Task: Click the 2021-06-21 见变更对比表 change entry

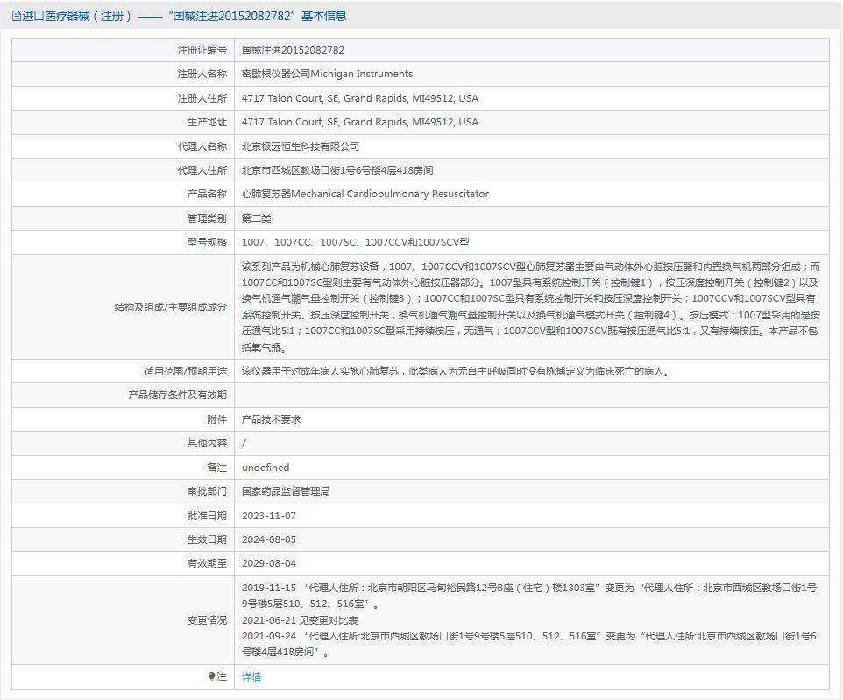Action: (x=300, y=620)
